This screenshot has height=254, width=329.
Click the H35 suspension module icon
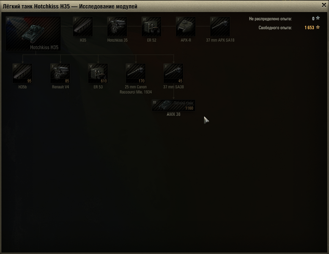[83, 27]
